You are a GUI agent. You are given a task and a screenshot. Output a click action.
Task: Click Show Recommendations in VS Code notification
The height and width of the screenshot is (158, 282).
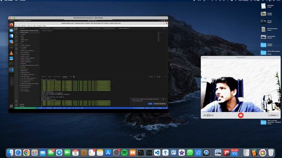(x=160, y=104)
